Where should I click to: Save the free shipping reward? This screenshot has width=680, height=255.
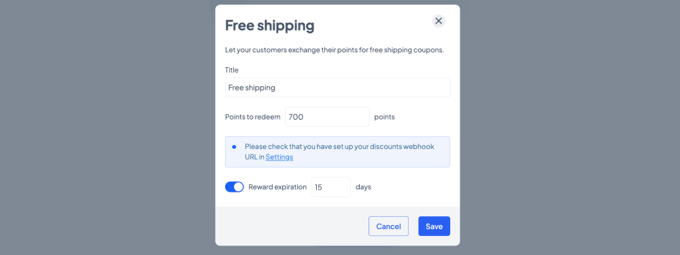click(x=434, y=226)
